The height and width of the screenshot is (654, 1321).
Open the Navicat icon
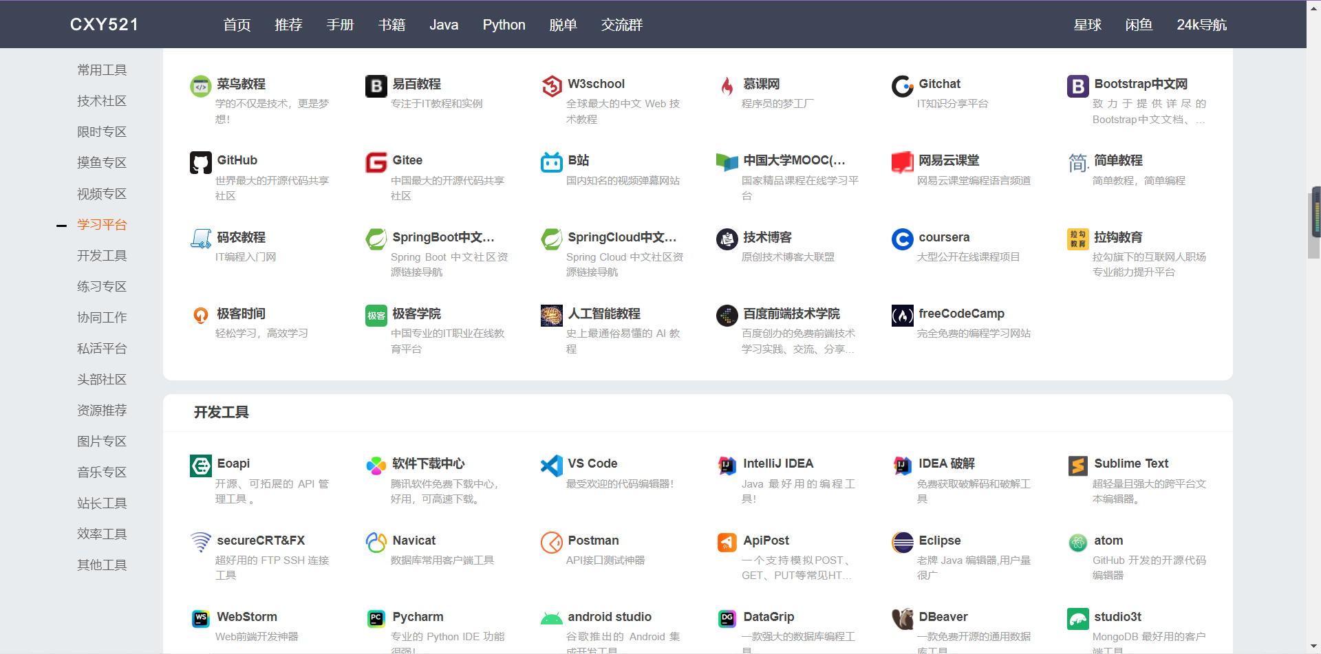[x=376, y=543]
